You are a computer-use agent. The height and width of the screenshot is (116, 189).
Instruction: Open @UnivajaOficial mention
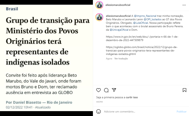tap(119, 30)
